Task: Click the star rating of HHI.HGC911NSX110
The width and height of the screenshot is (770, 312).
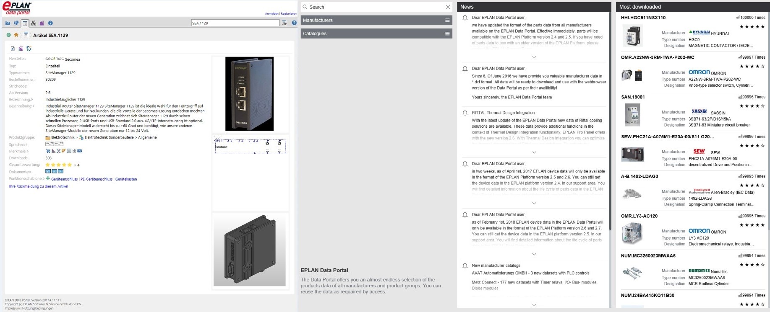Action: 752,27
